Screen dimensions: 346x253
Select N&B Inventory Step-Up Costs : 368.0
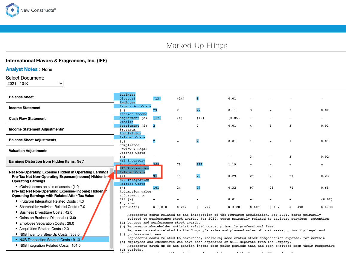click(x=49, y=235)
